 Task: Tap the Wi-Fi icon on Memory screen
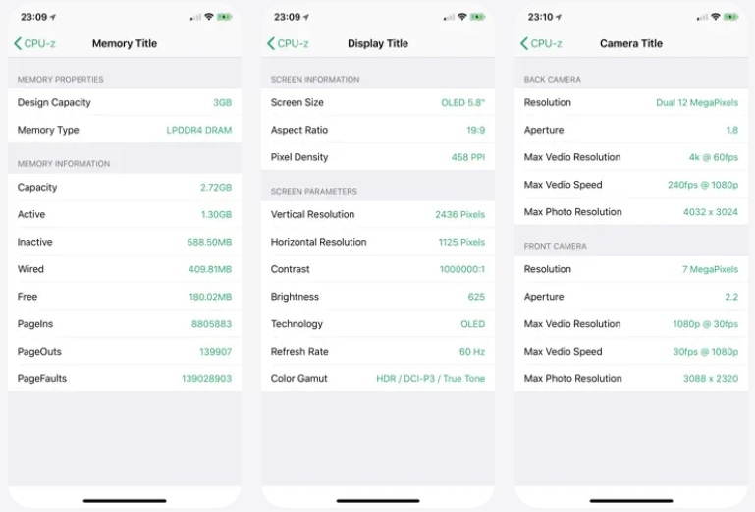coord(208,17)
